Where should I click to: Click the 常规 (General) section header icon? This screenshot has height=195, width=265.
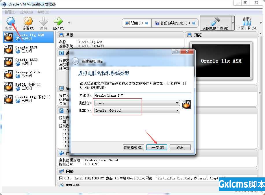[x=61, y=35]
